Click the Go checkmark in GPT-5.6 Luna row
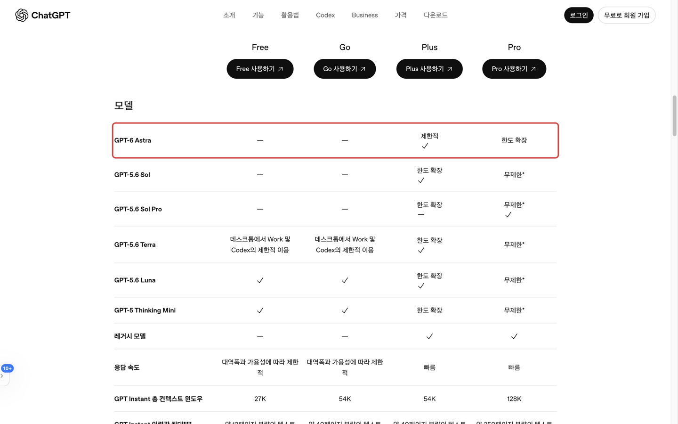Screen dimensions: 678x424 pyautogui.click(x=345, y=280)
